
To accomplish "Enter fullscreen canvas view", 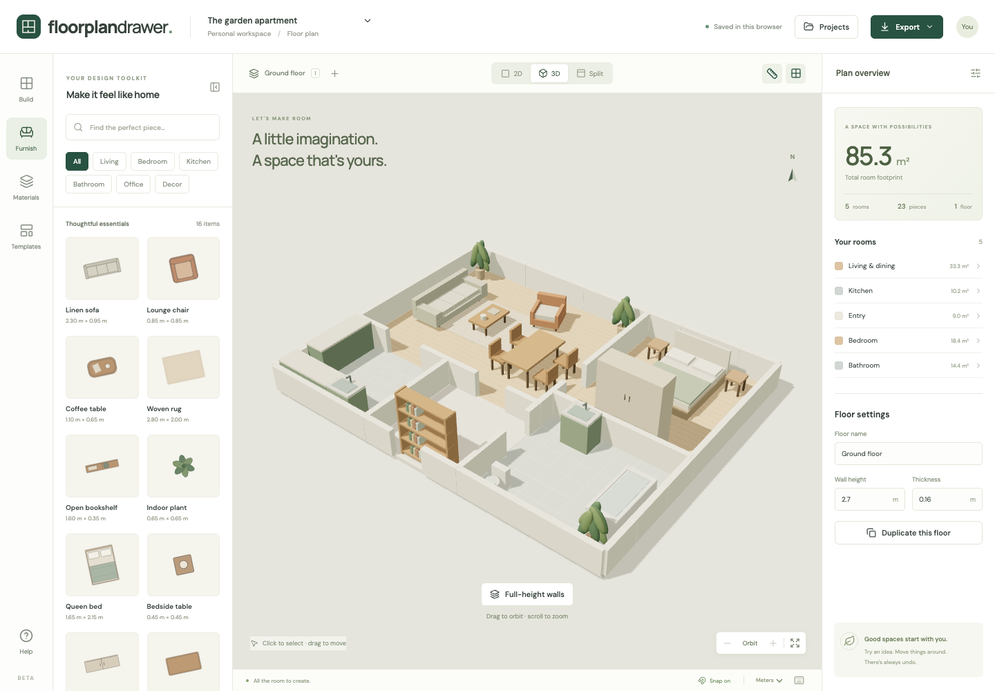I will tap(795, 643).
